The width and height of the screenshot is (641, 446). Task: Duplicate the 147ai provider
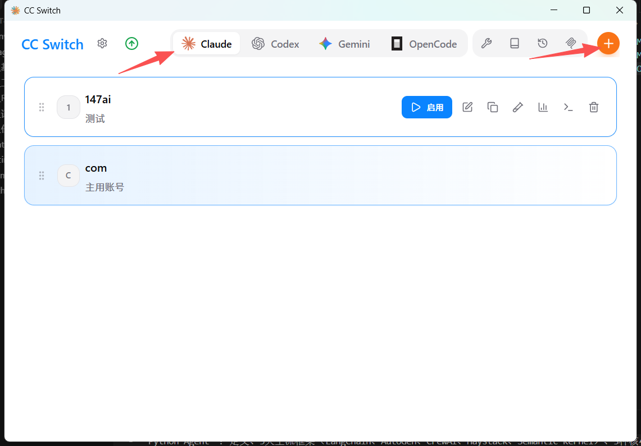click(x=493, y=107)
